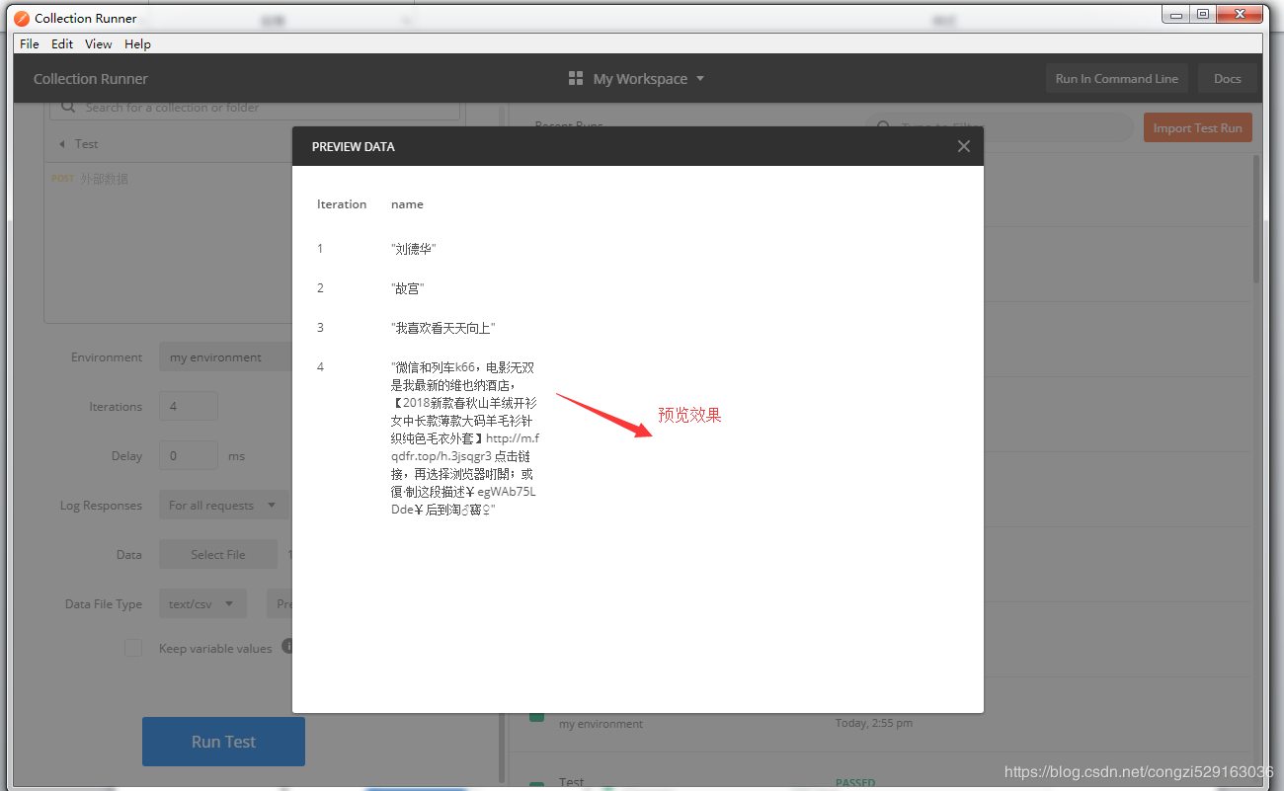Minimize the Collection Runner window
This screenshot has width=1284, height=791.
1174,14
